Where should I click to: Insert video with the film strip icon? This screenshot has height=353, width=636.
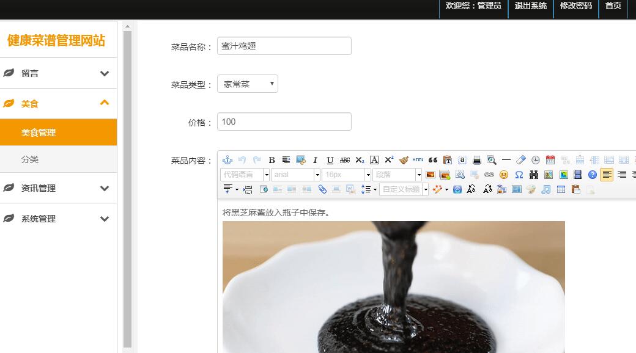(578, 175)
